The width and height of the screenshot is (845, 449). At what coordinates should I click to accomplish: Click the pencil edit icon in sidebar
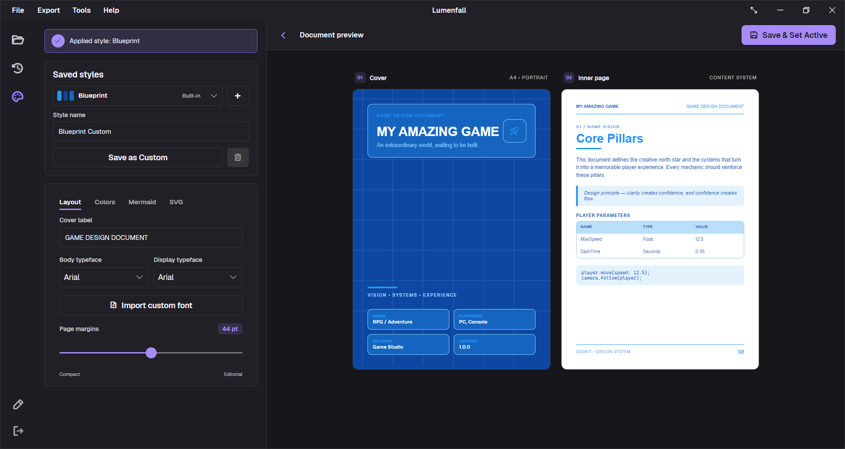18,405
